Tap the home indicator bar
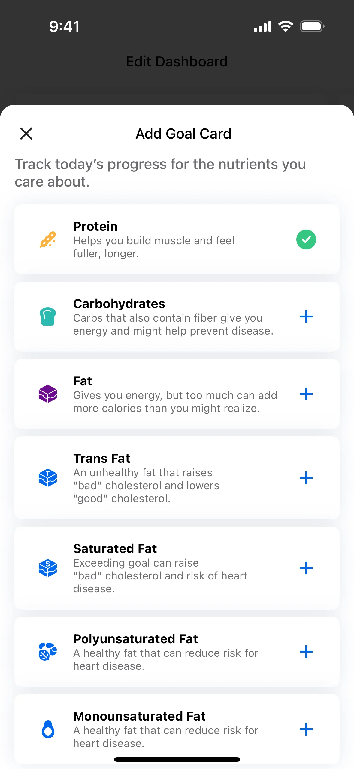Image resolution: width=354 pixels, height=769 pixels. [x=177, y=759]
